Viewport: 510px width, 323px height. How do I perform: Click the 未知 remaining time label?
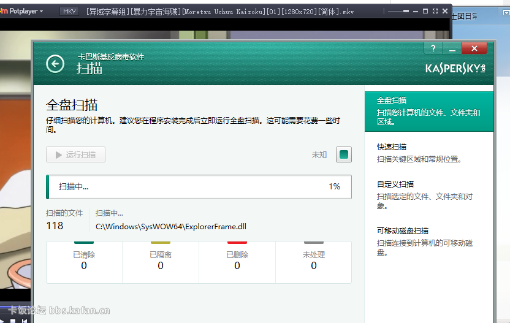[x=319, y=155]
